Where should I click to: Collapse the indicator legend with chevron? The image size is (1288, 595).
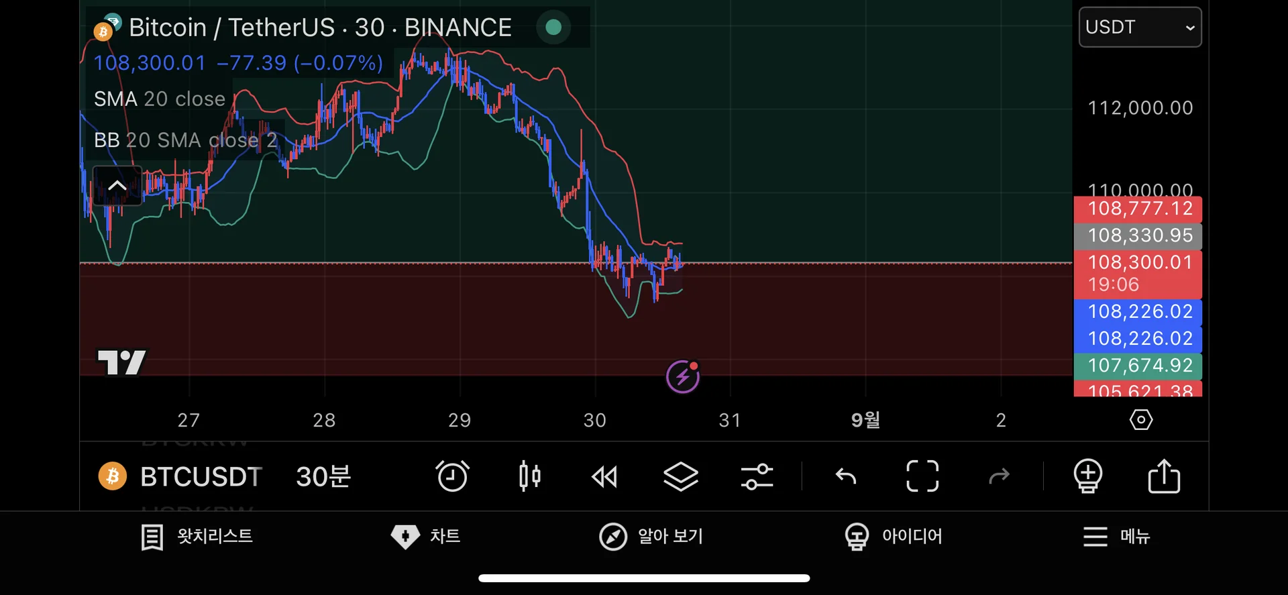tap(117, 186)
